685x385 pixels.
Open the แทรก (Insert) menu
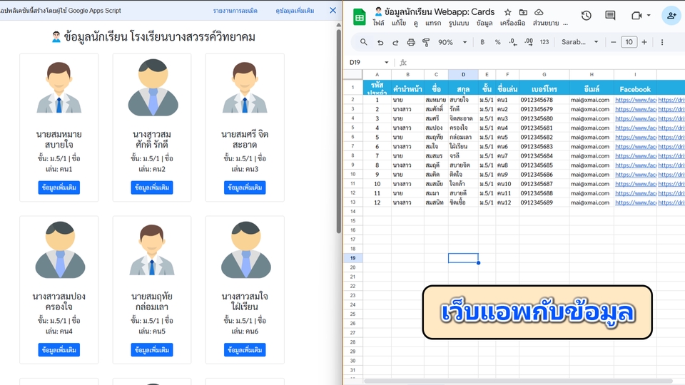[x=433, y=23]
